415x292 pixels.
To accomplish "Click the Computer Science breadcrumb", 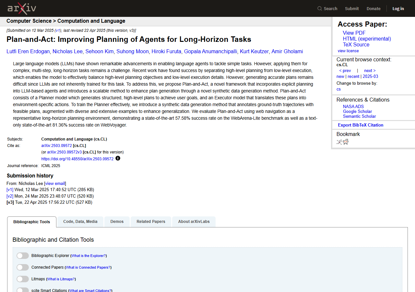I will (29, 21).
